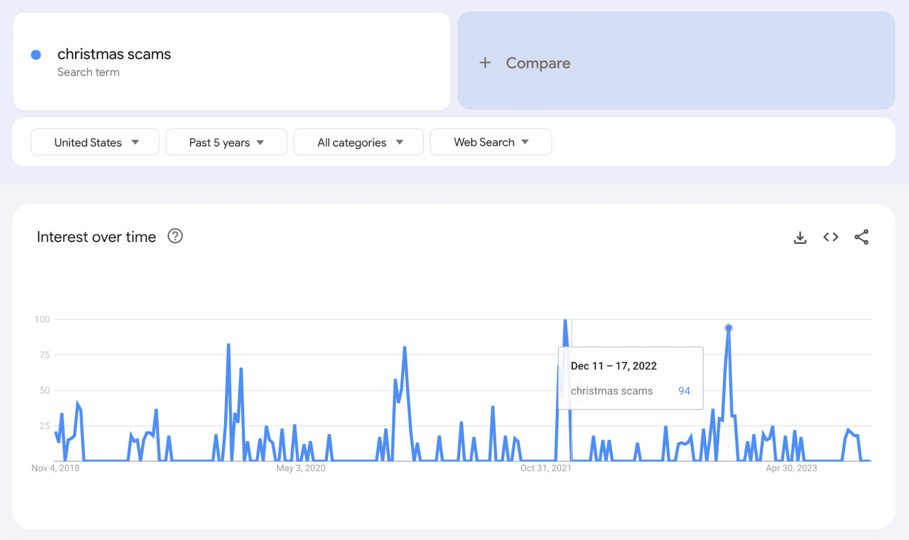Viewport: 909px width, 540px height.
Task: Click the Interest over time heading
Action: 96,236
